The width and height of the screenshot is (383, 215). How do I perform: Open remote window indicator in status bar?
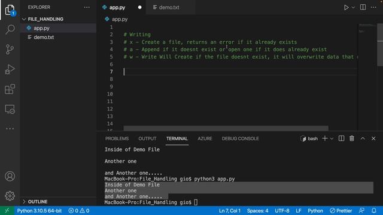[x=7, y=211]
